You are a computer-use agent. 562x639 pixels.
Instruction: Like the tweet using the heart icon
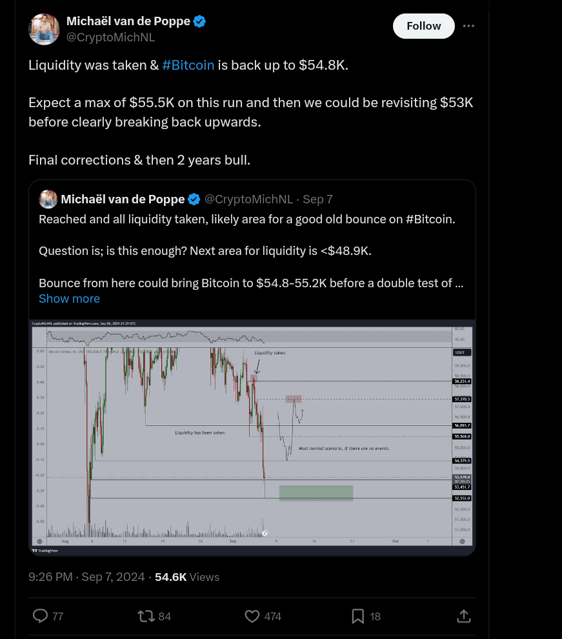[252, 616]
